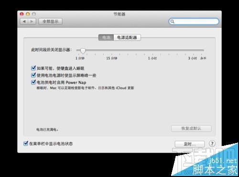Show all preferences with 全部显示 button

click(x=50, y=22)
